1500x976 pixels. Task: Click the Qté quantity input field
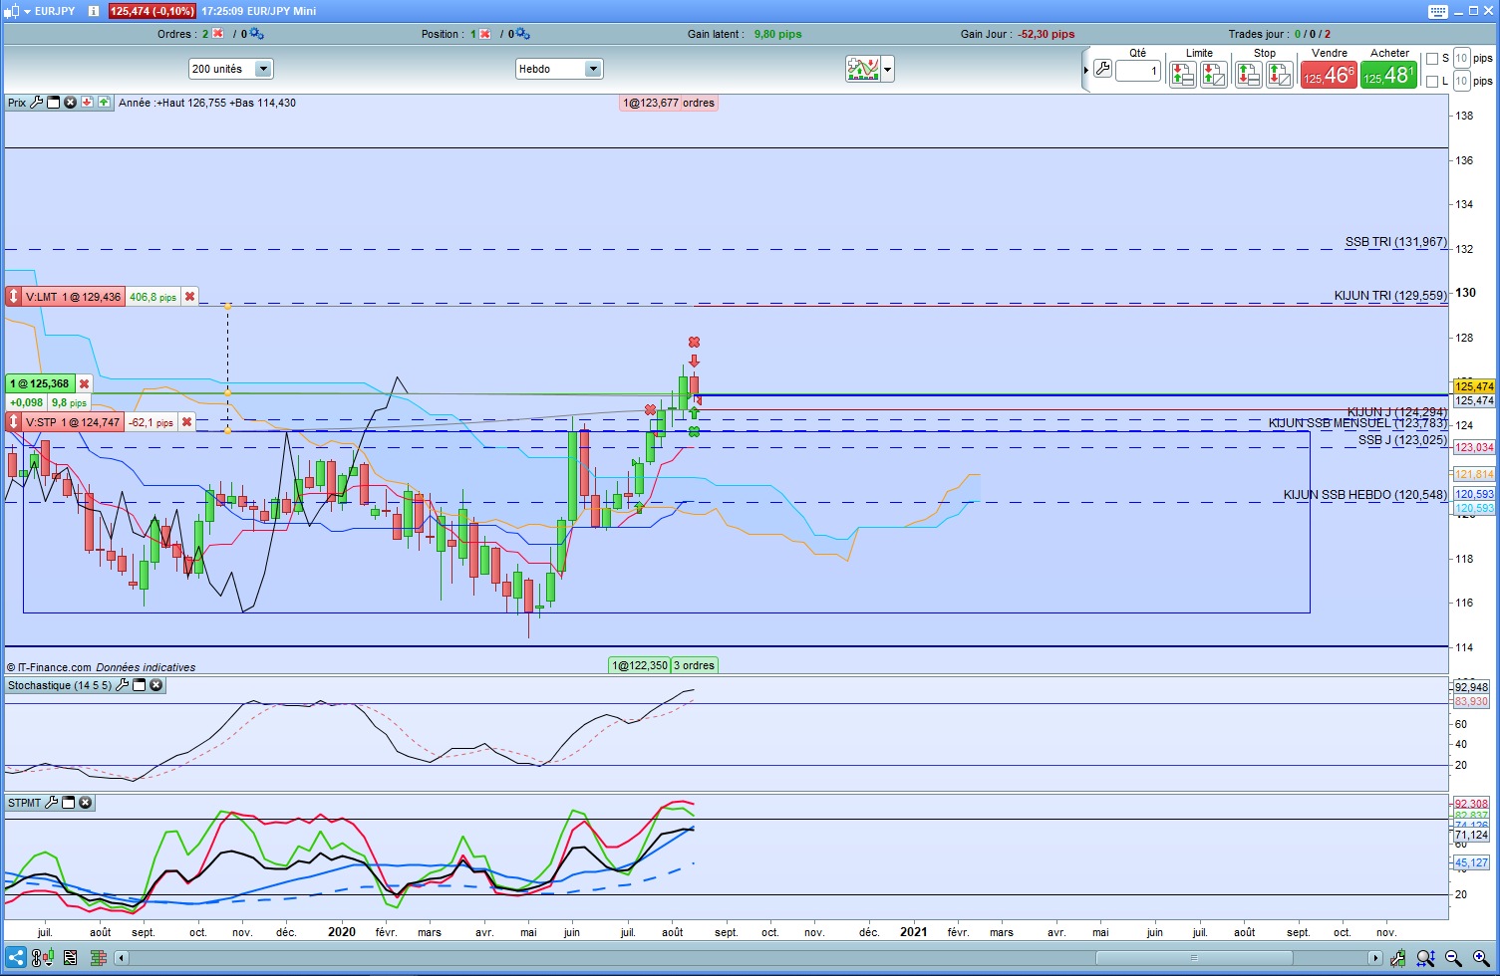pos(1138,71)
